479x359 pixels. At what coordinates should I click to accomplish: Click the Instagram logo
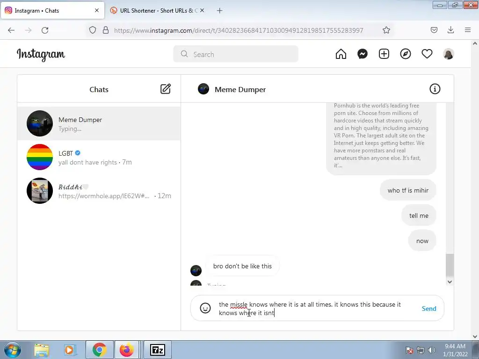pos(41,54)
